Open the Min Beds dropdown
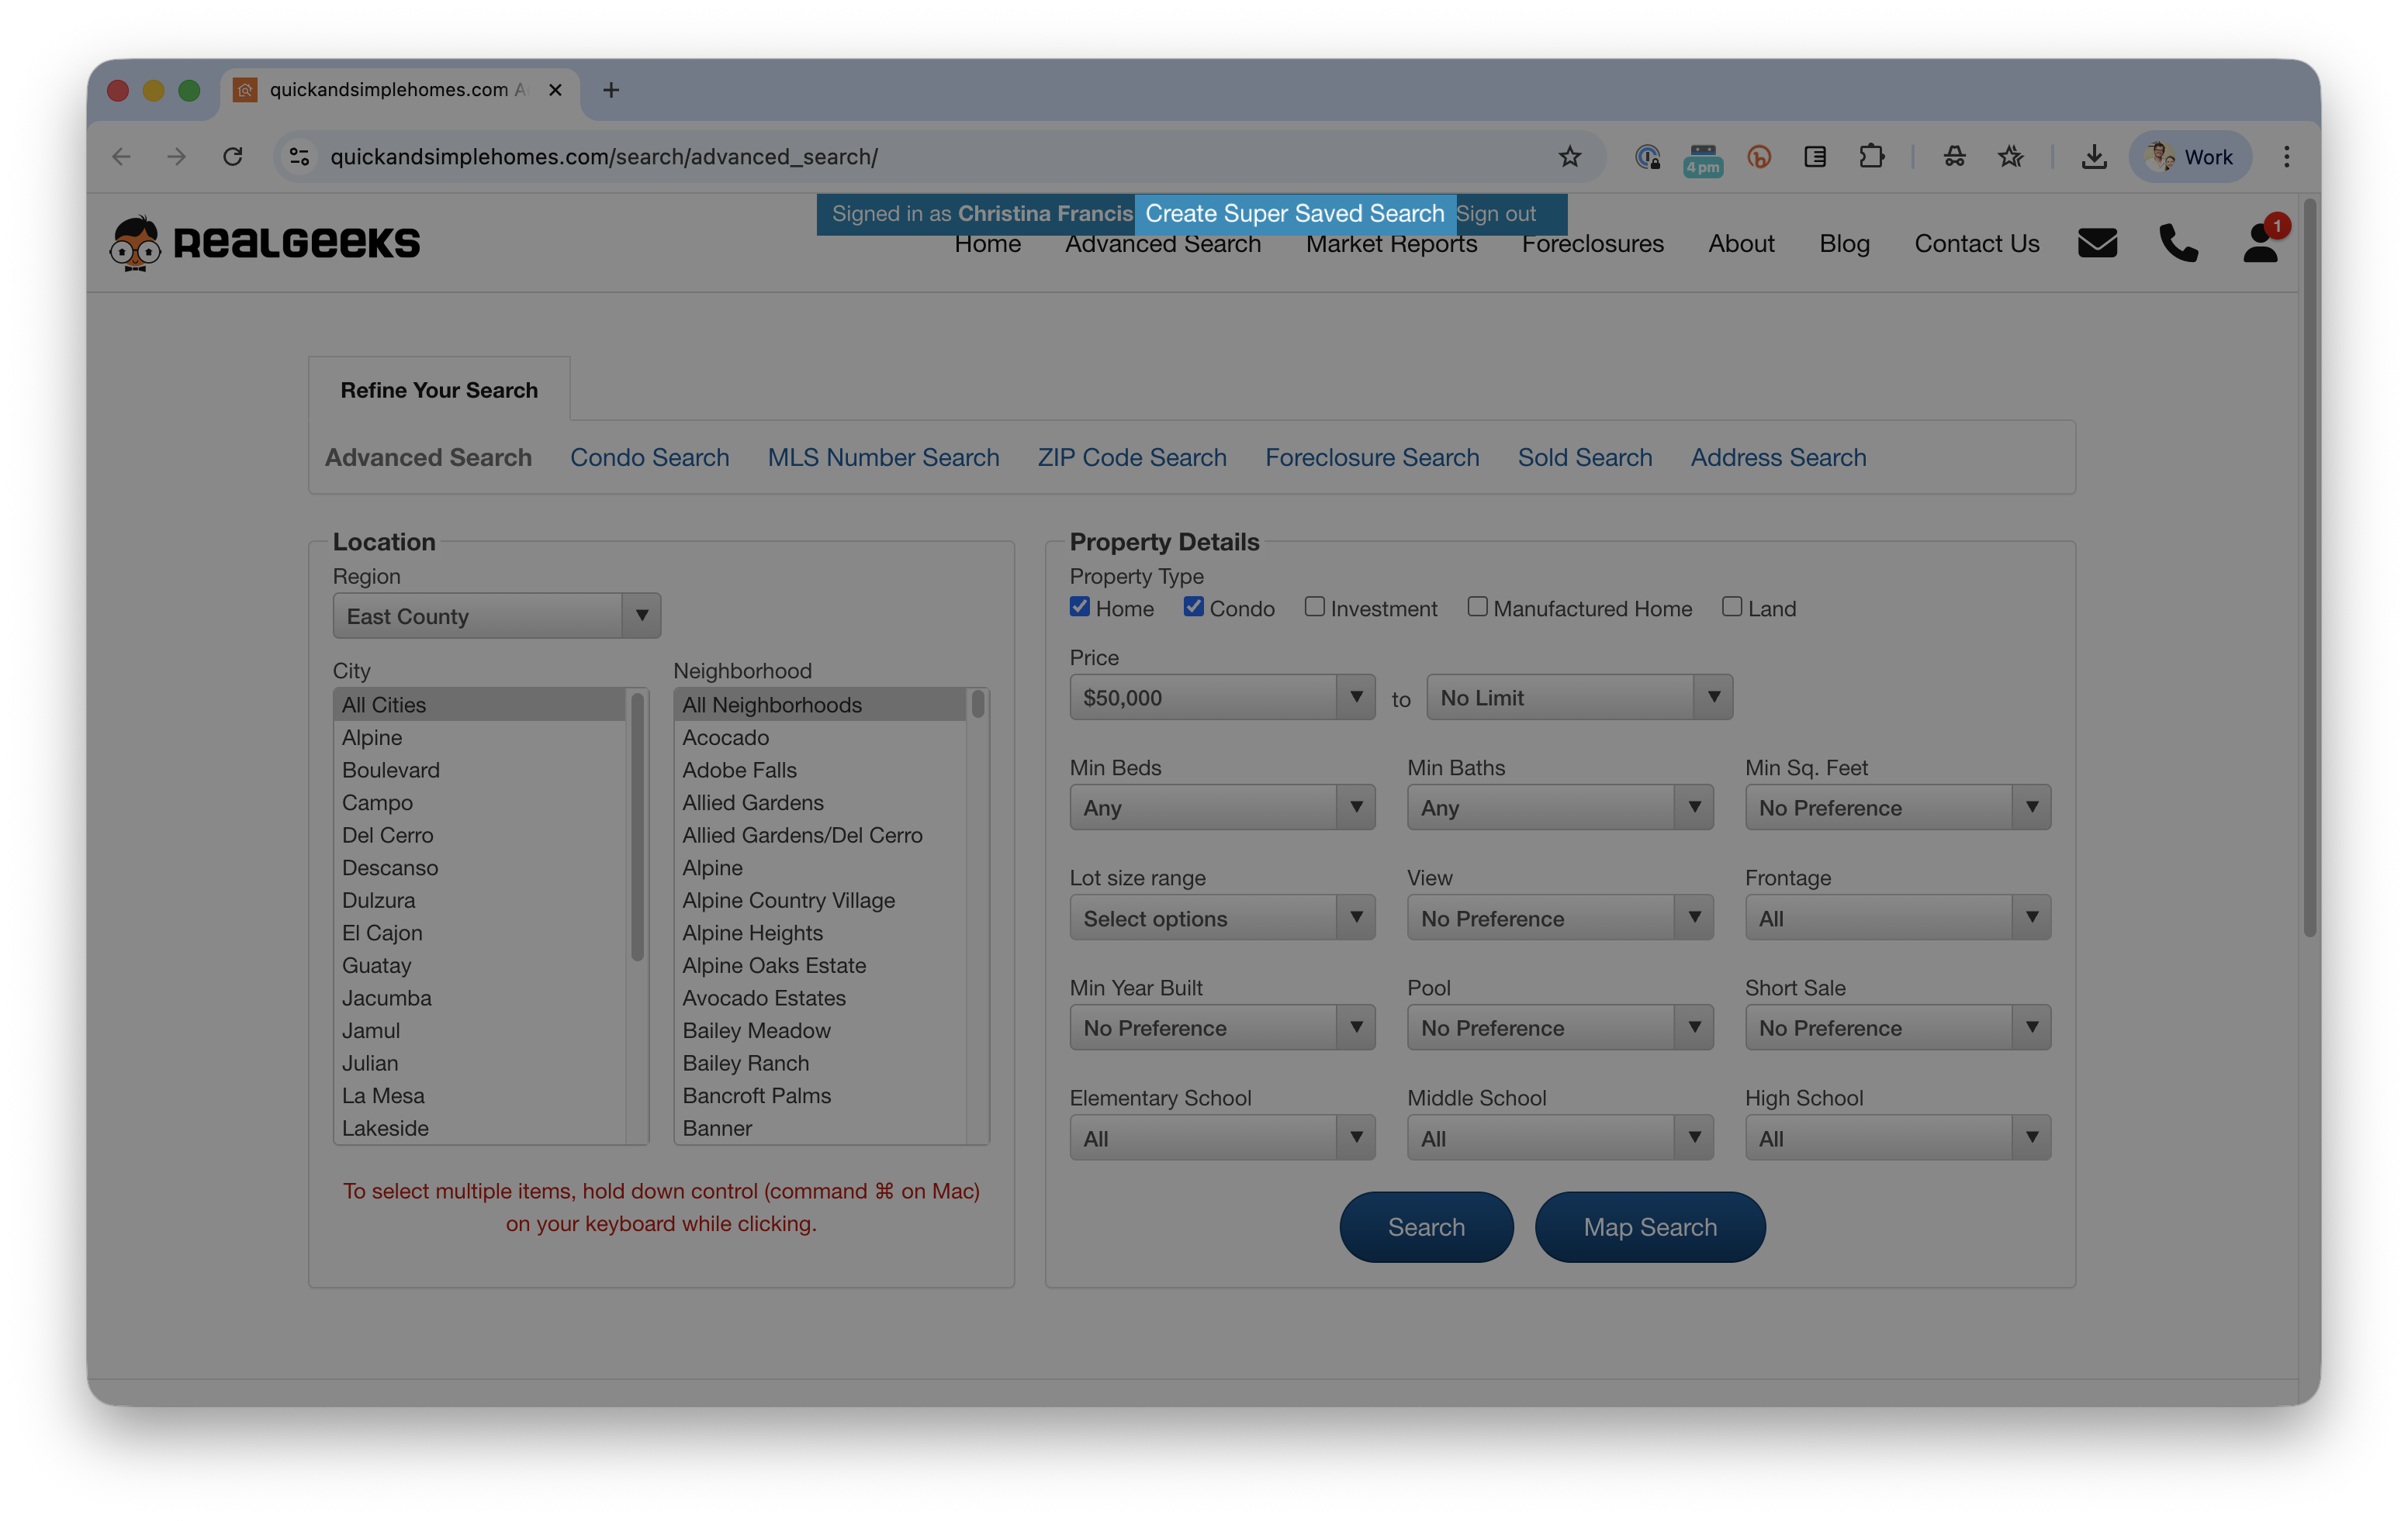This screenshot has width=2408, height=1521. click(x=1222, y=808)
